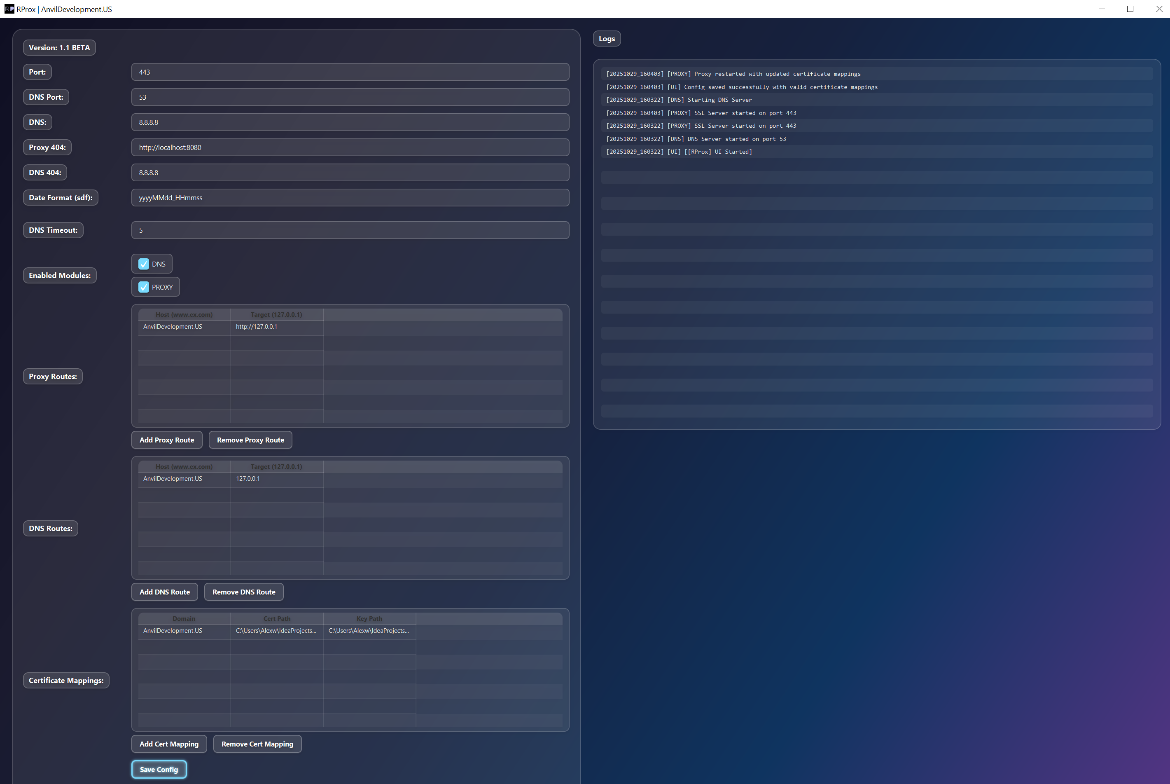Focus the DNS Port field showing 53

[350, 97]
